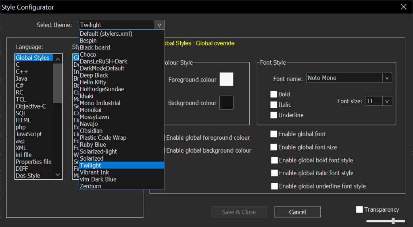Toggle the Italic checkbox

[273, 105]
